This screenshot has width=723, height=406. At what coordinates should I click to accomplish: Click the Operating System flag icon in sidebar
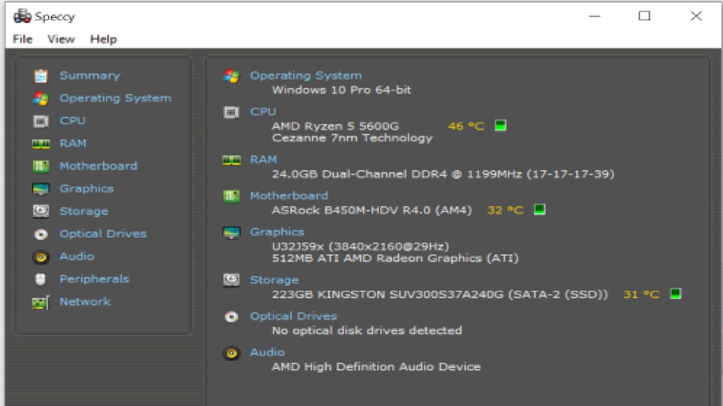pos(41,98)
